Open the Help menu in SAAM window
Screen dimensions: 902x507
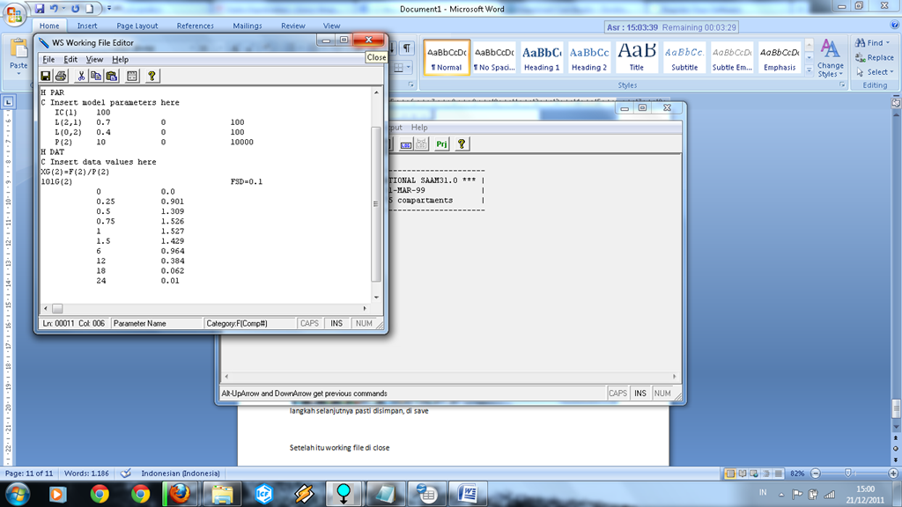tap(418, 128)
